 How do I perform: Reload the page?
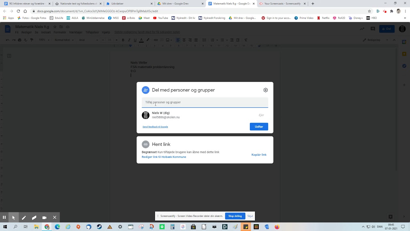18,11
